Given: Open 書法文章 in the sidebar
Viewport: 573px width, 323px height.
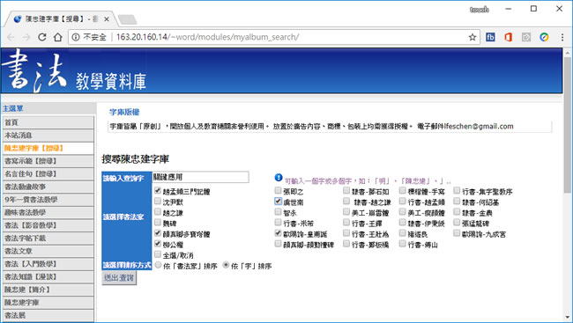Looking at the screenshot, I should pyautogui.click(x=48, y=251).
